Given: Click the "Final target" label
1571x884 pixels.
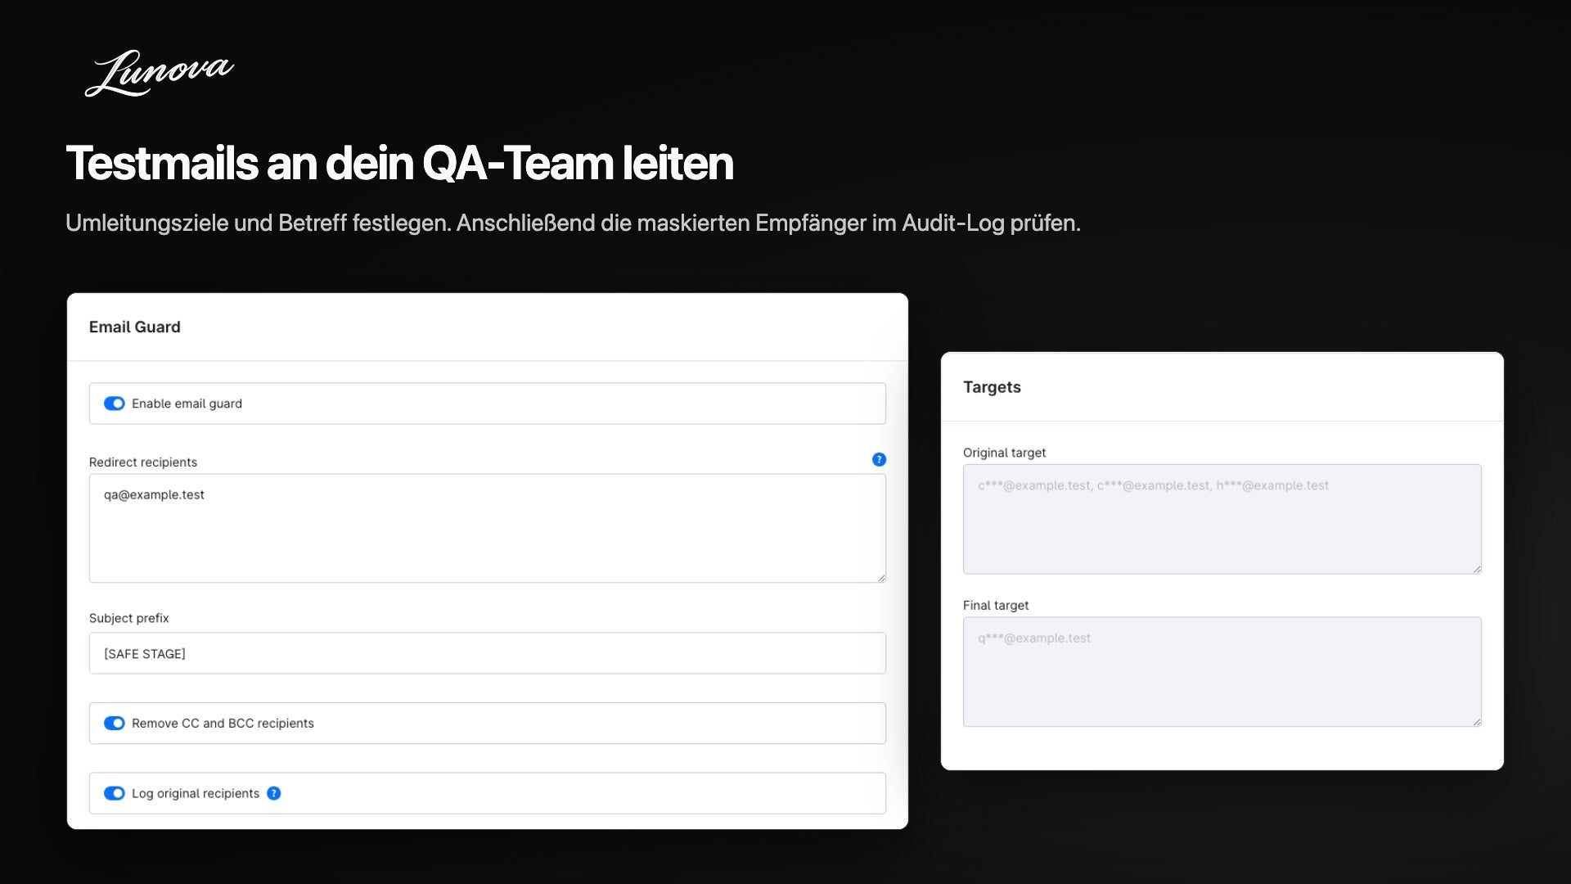Looking at the screenshot, I should pos(996,606).
